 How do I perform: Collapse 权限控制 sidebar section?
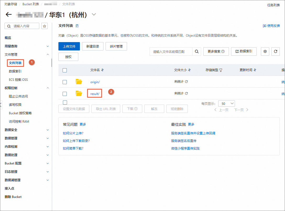pos(48,88)
